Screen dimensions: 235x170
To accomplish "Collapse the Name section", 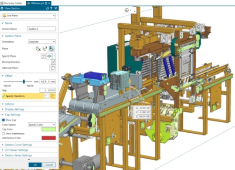I will (2, 23).
